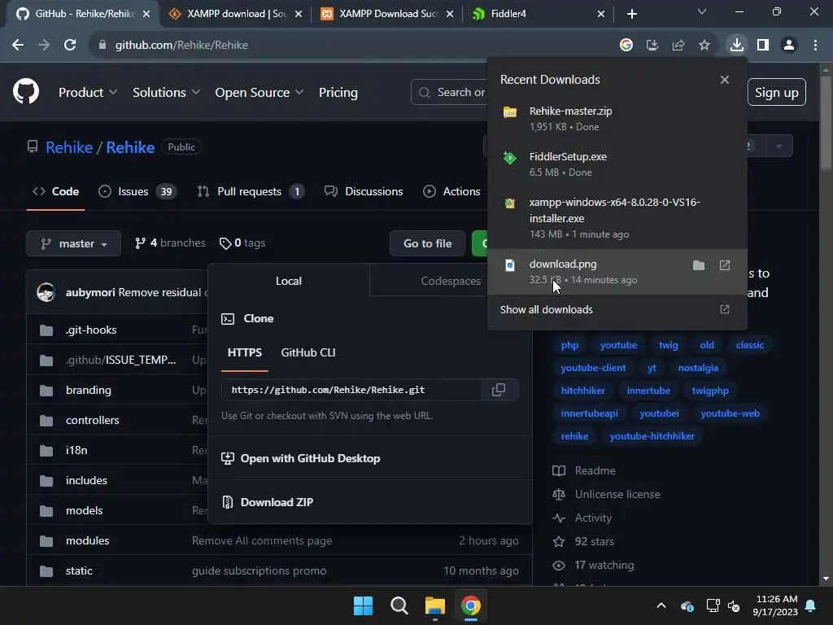Bookmark this page with star icon

pyautogui.click(x=704, y=46)
